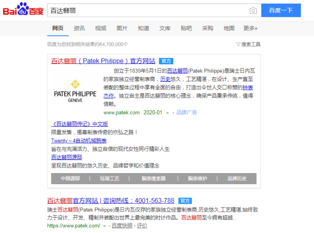Select 腕表维护 in grey bar
This screenshot has height=233, width=314.
pyautogui.click(x=198, y=178)
